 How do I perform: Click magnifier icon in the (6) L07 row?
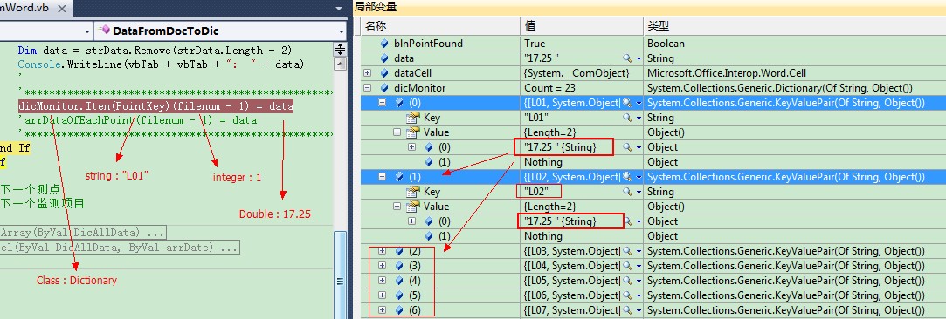(627, 310)
